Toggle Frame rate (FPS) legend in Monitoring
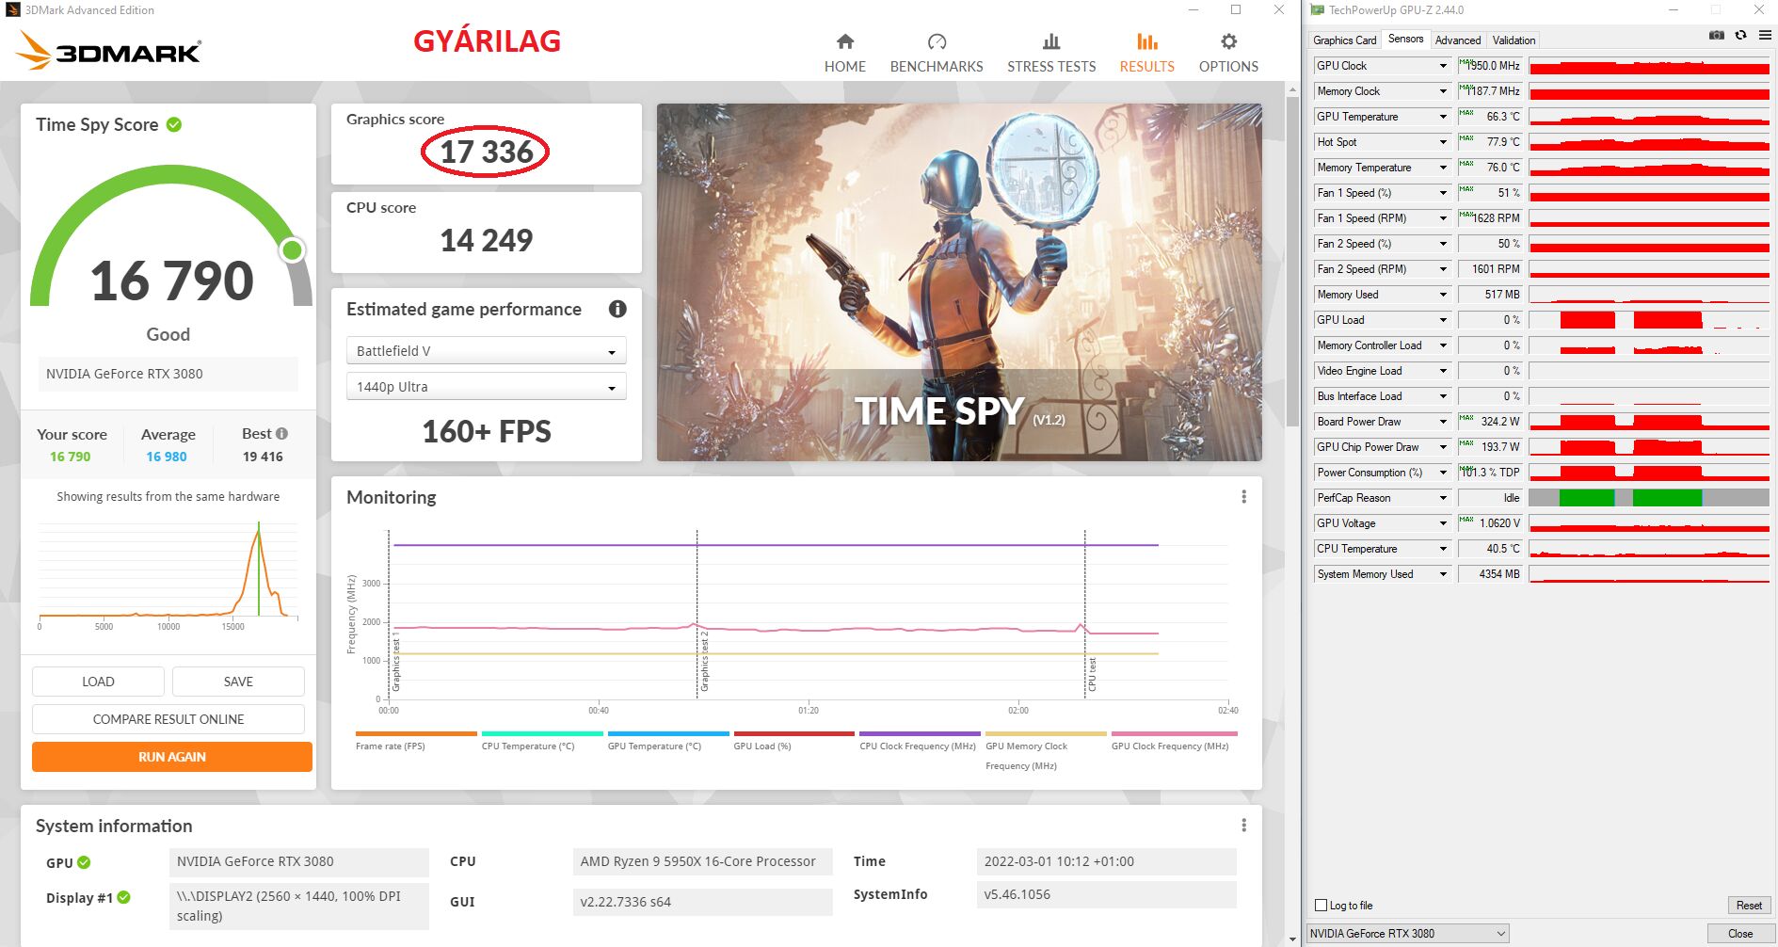 click(416, 741)
